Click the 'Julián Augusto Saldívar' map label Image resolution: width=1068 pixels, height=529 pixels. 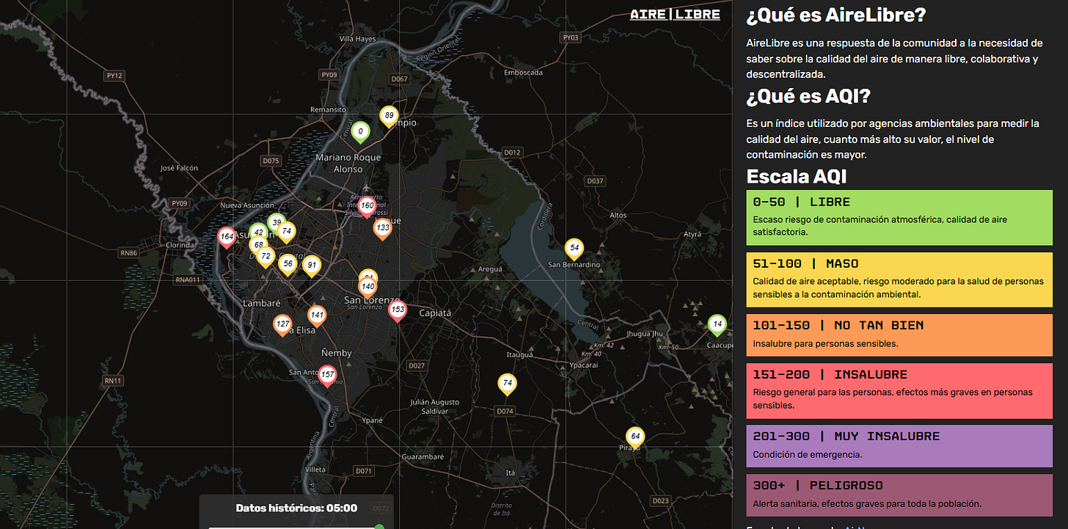click(435, 406)
